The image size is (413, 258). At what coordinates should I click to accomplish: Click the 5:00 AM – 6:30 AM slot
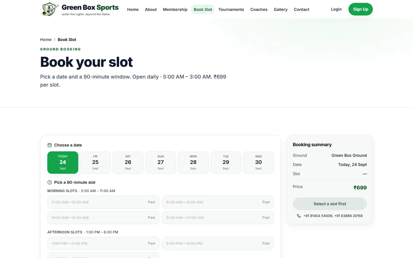pyautogui.click(x=103, y=202)
